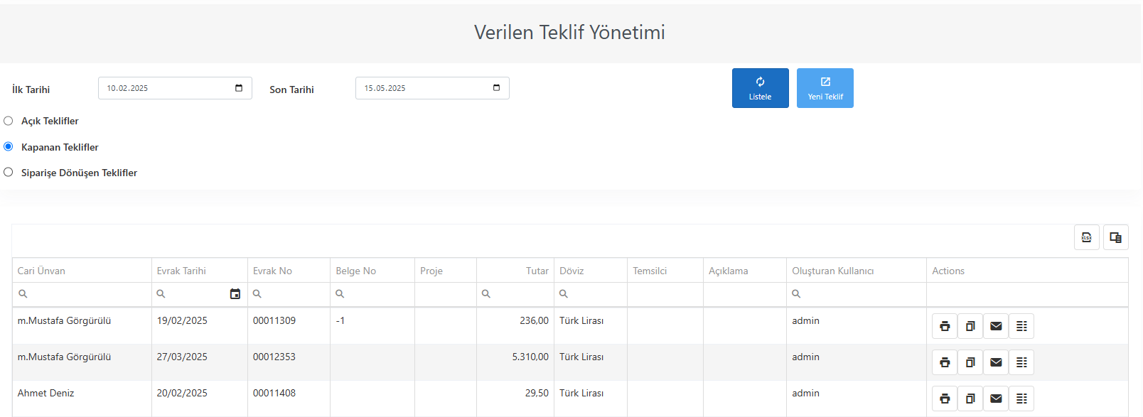Screen dimensions: 1143x417
Task: Mail Ahmet Deniz's offer 00011408
Action: [996, 399]
